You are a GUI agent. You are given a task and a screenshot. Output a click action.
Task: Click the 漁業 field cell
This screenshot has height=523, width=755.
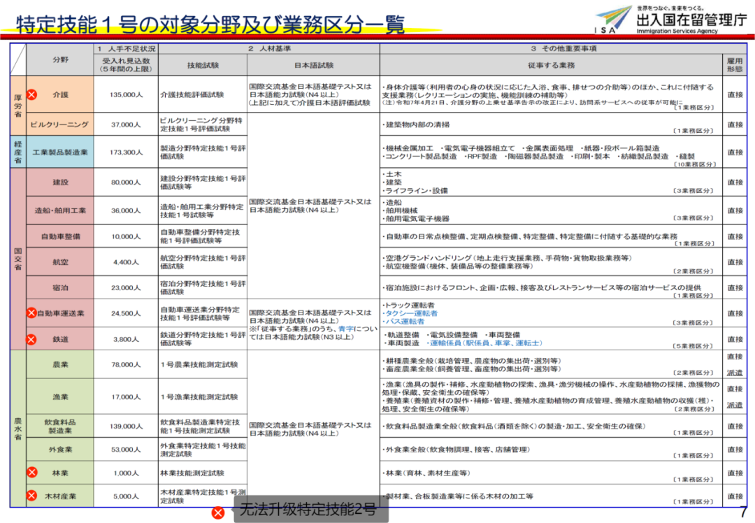59,397
